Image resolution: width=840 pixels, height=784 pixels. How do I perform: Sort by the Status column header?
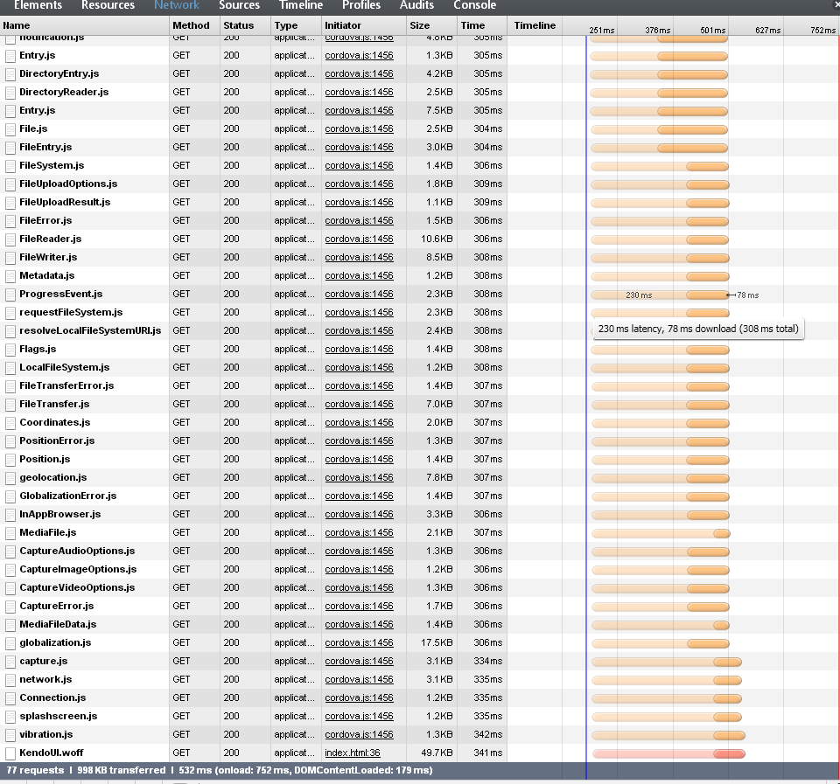coord(245,25)
